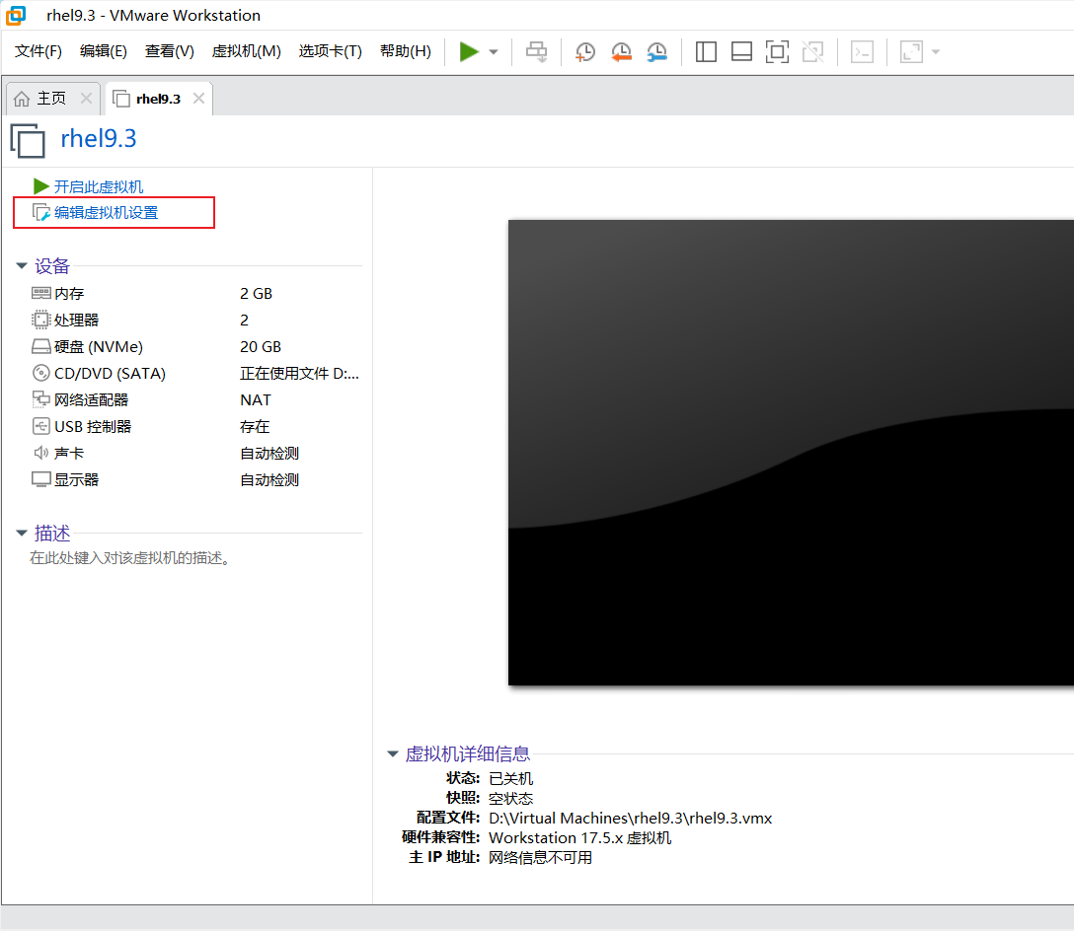Image resolution: width=1074 pixels, height=931 pixels.
Task: Select the 显示器 device row
Action: click(194, 480)
